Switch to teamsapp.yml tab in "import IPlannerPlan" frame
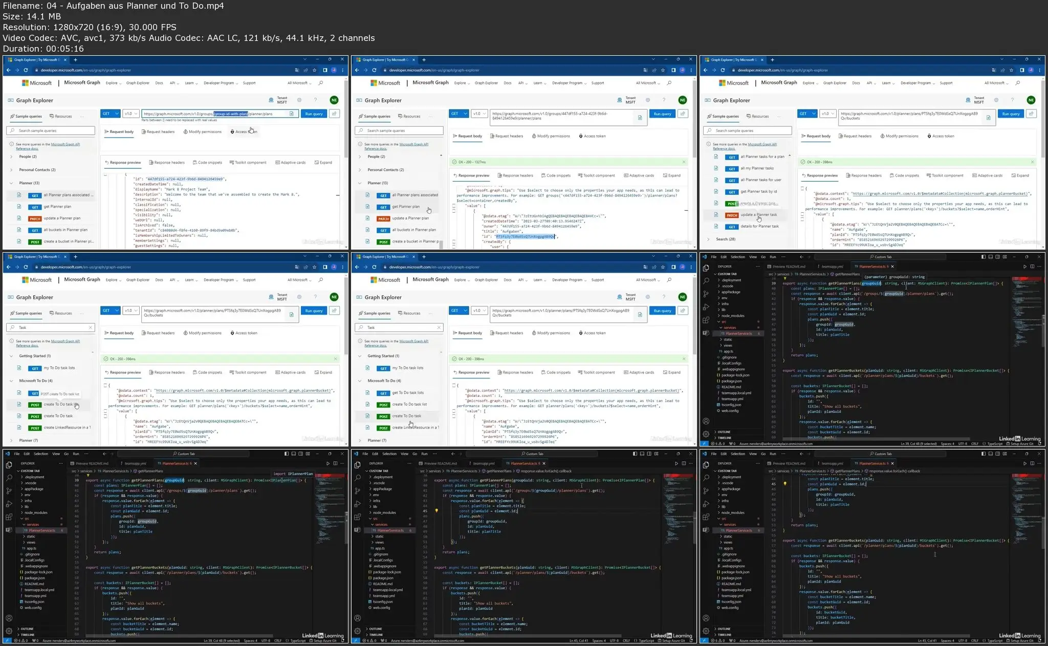 [135, 463]
